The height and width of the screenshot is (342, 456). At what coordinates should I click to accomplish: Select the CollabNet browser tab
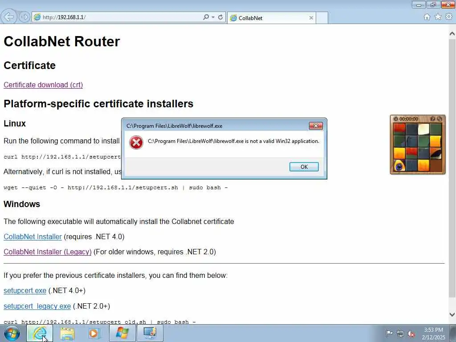point(271,18)
